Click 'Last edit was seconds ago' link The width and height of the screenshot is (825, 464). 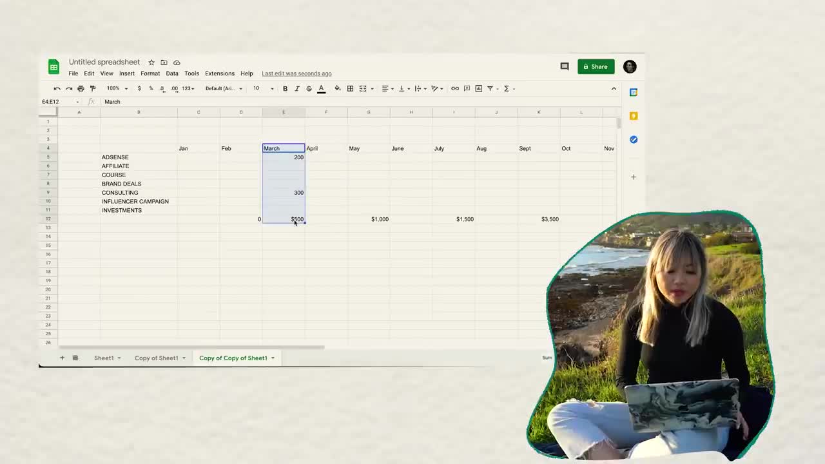[296, 73]
